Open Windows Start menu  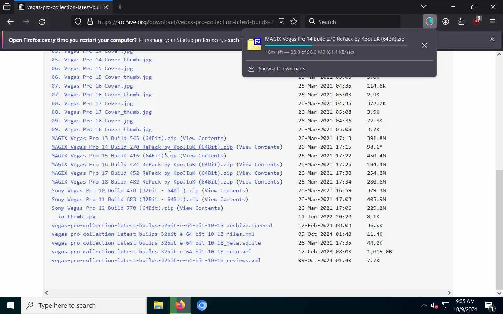pos(10,305)
